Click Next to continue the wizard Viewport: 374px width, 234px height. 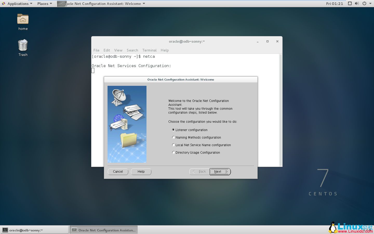(220, 172)
